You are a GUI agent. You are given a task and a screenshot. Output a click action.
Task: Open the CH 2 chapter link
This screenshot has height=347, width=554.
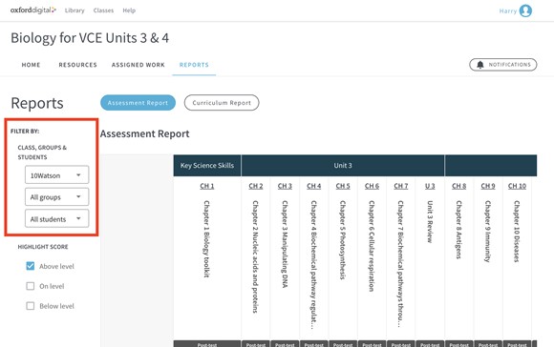click(256, 186)
